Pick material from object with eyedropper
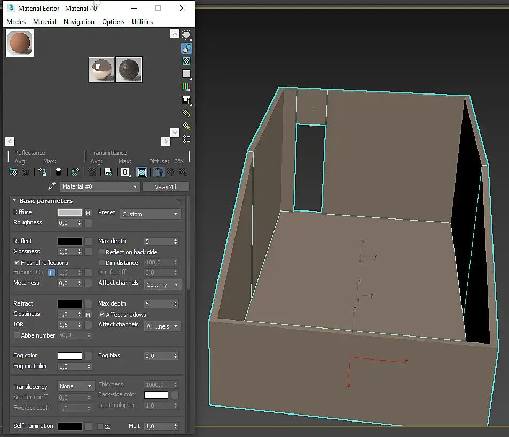Image resolution: width=509 pixels, height=437 pixels. pos(52,186)
